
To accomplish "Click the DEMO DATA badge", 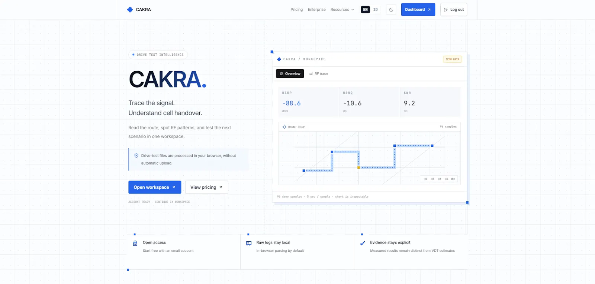I will coord(452,59).
